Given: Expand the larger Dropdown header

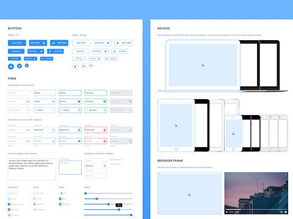Looking at the screenshot, I should click(117, 159).
